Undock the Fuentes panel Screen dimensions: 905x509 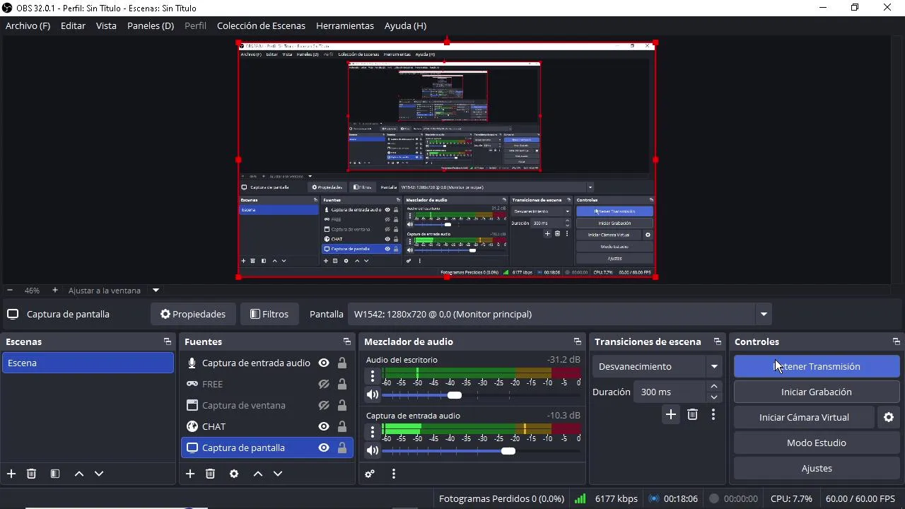(347, 341)
